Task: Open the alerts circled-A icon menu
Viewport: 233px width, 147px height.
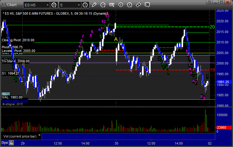Action: 130,5
